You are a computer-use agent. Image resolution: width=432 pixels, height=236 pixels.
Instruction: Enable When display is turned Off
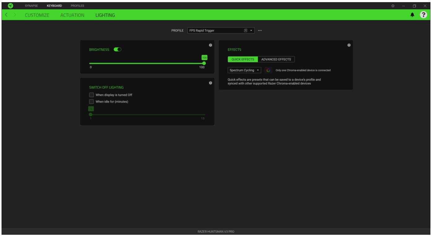[91, 95]
